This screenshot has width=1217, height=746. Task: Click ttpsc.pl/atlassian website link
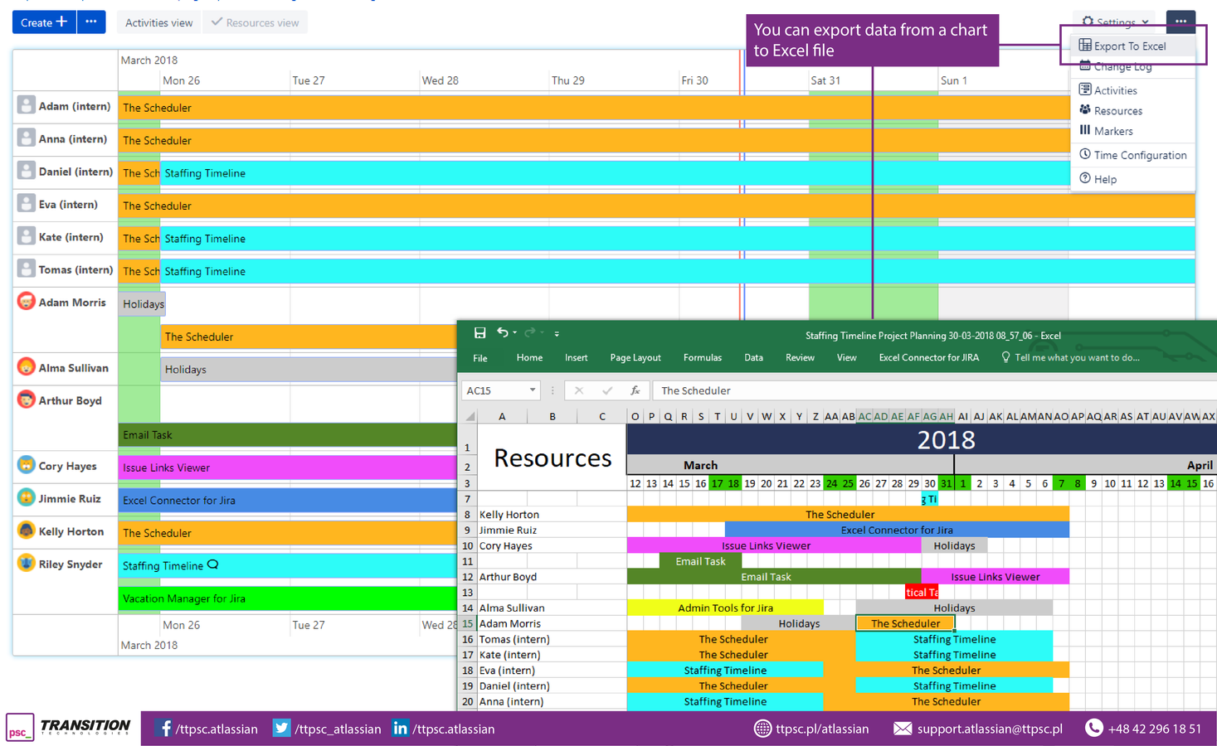coord(811,729)
